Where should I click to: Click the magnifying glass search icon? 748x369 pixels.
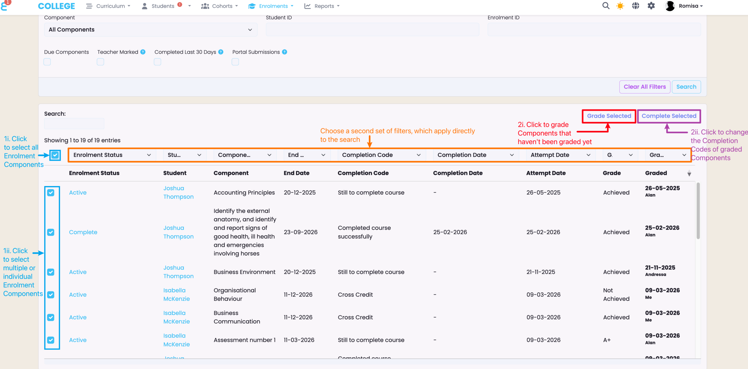pyautogui.click(x=606, y=6)
